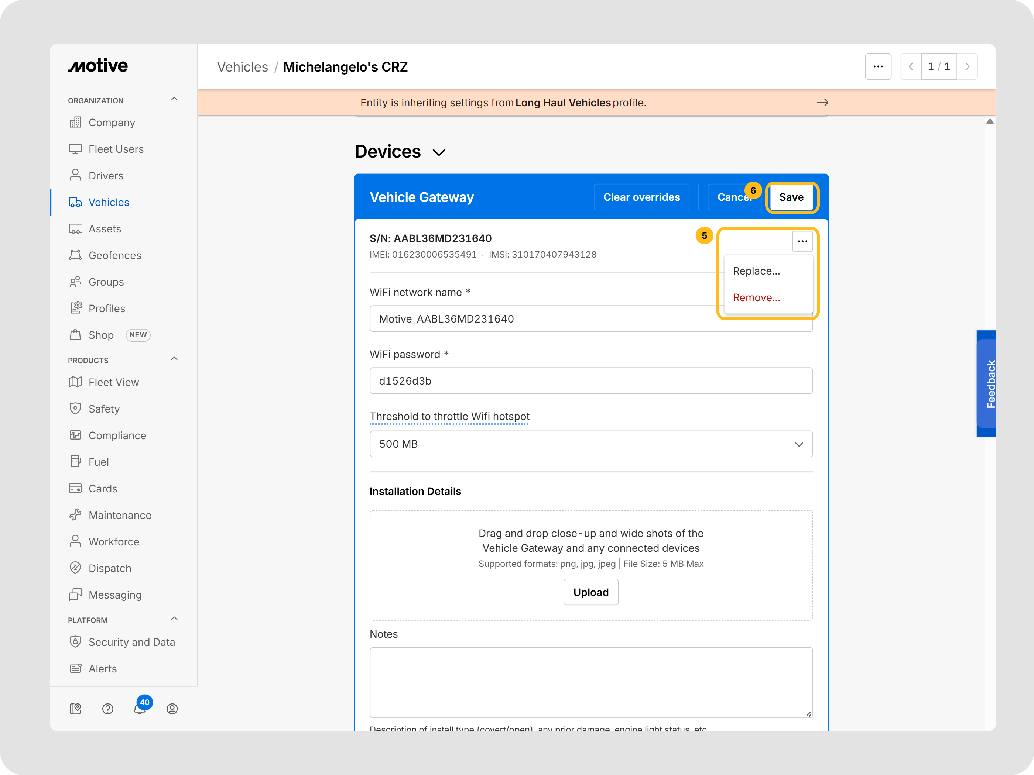Click the help question mark icon
This screenshot has height=775, width=1034.
107,709
